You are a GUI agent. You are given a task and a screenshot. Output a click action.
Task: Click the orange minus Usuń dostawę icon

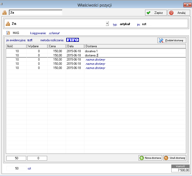click(166, 158)
